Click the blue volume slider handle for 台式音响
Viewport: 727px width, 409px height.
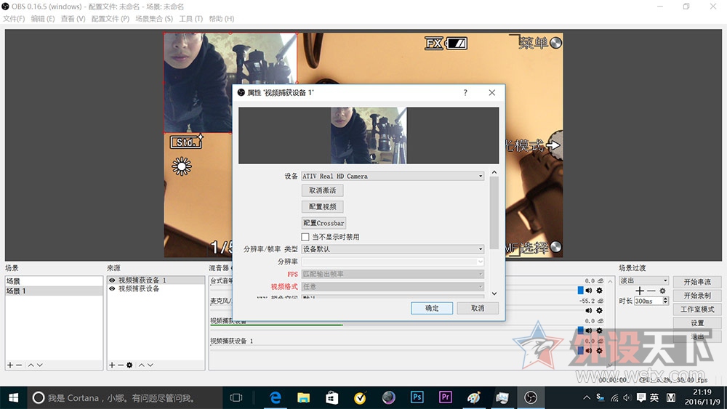coord(580,291)
